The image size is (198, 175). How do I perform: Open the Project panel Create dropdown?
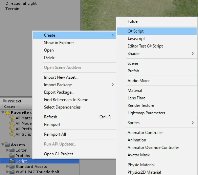click(x=11, y=107)
